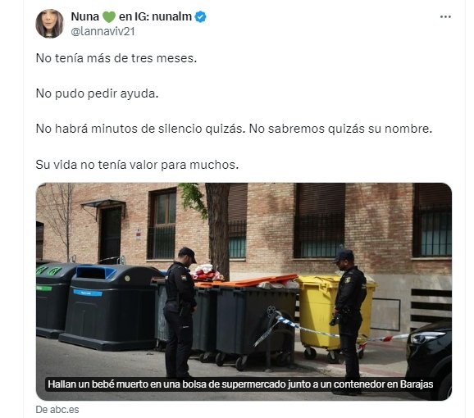The height and width of the screenshot is (418, 474).
Task: Open the three-dot more options menu
Action: coord(445,17)
